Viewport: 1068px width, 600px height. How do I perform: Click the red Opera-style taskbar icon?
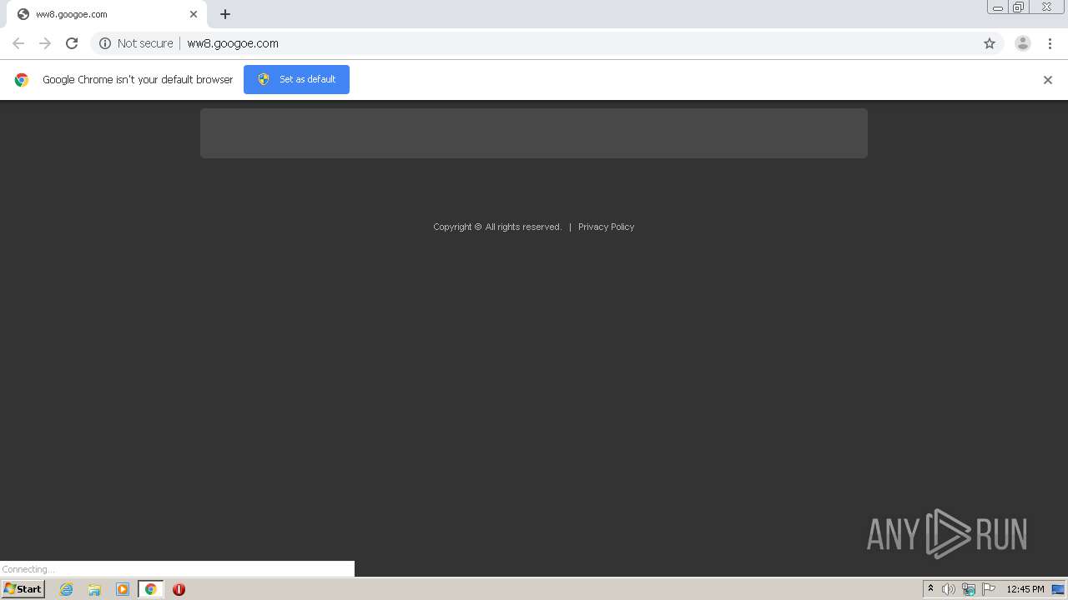pyautogui.click(x=179, y=589)
